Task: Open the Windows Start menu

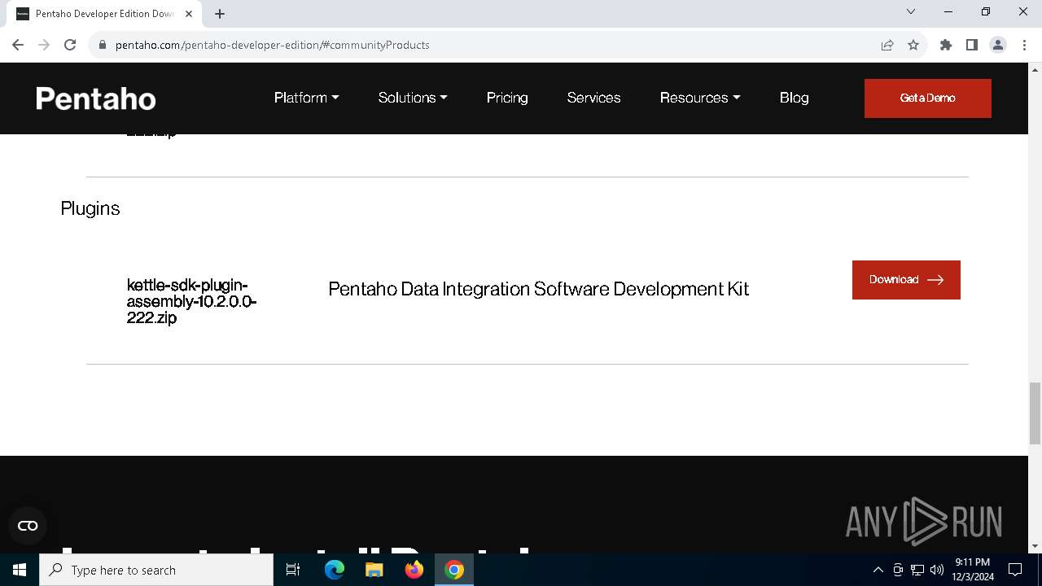Action: (x=20, y=570)
